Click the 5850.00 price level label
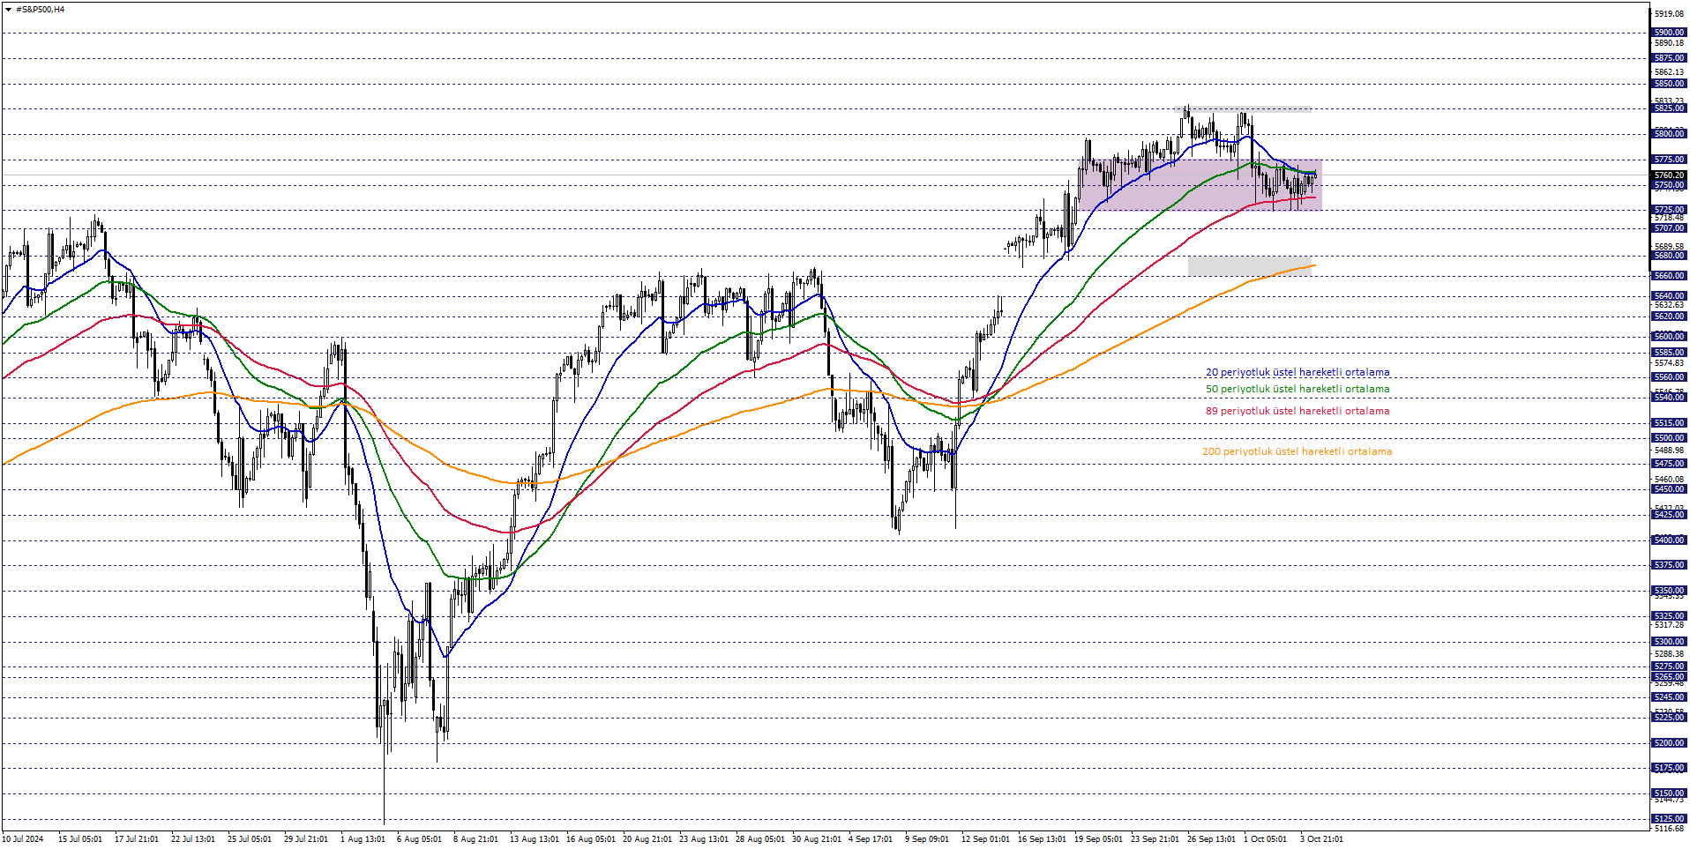1690x849 pixels. (x=1669, y=84)
